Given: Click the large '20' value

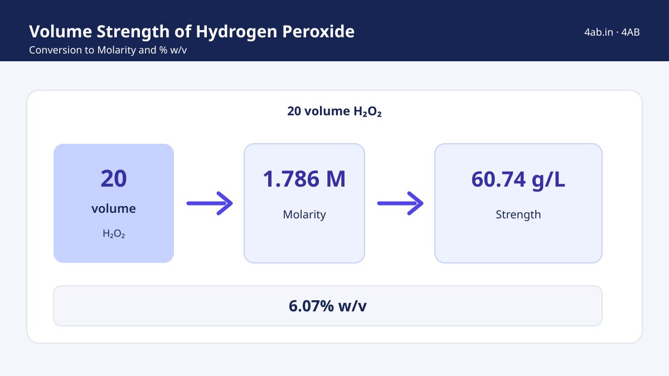Looking at the screenshot, I should click(x=114, y=179).
